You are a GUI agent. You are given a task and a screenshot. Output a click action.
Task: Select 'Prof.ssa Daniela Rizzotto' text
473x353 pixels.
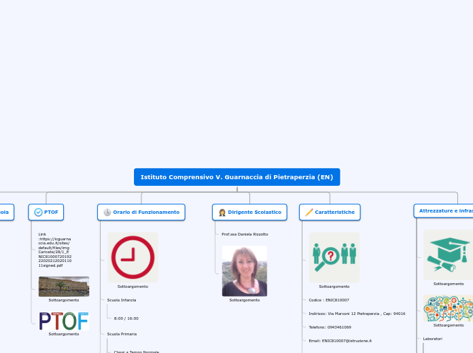(x=245, y=234)
